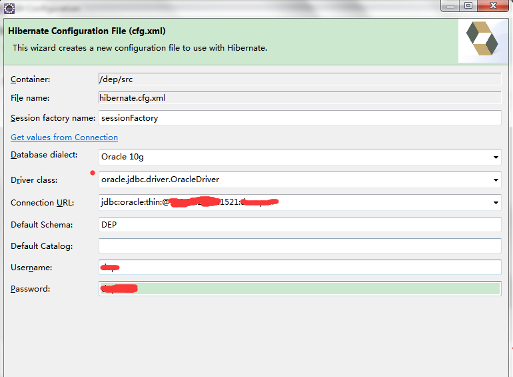Expand the Driver class dropdown arrow
This screenshot has width=513, height=377.
point(496,179)
